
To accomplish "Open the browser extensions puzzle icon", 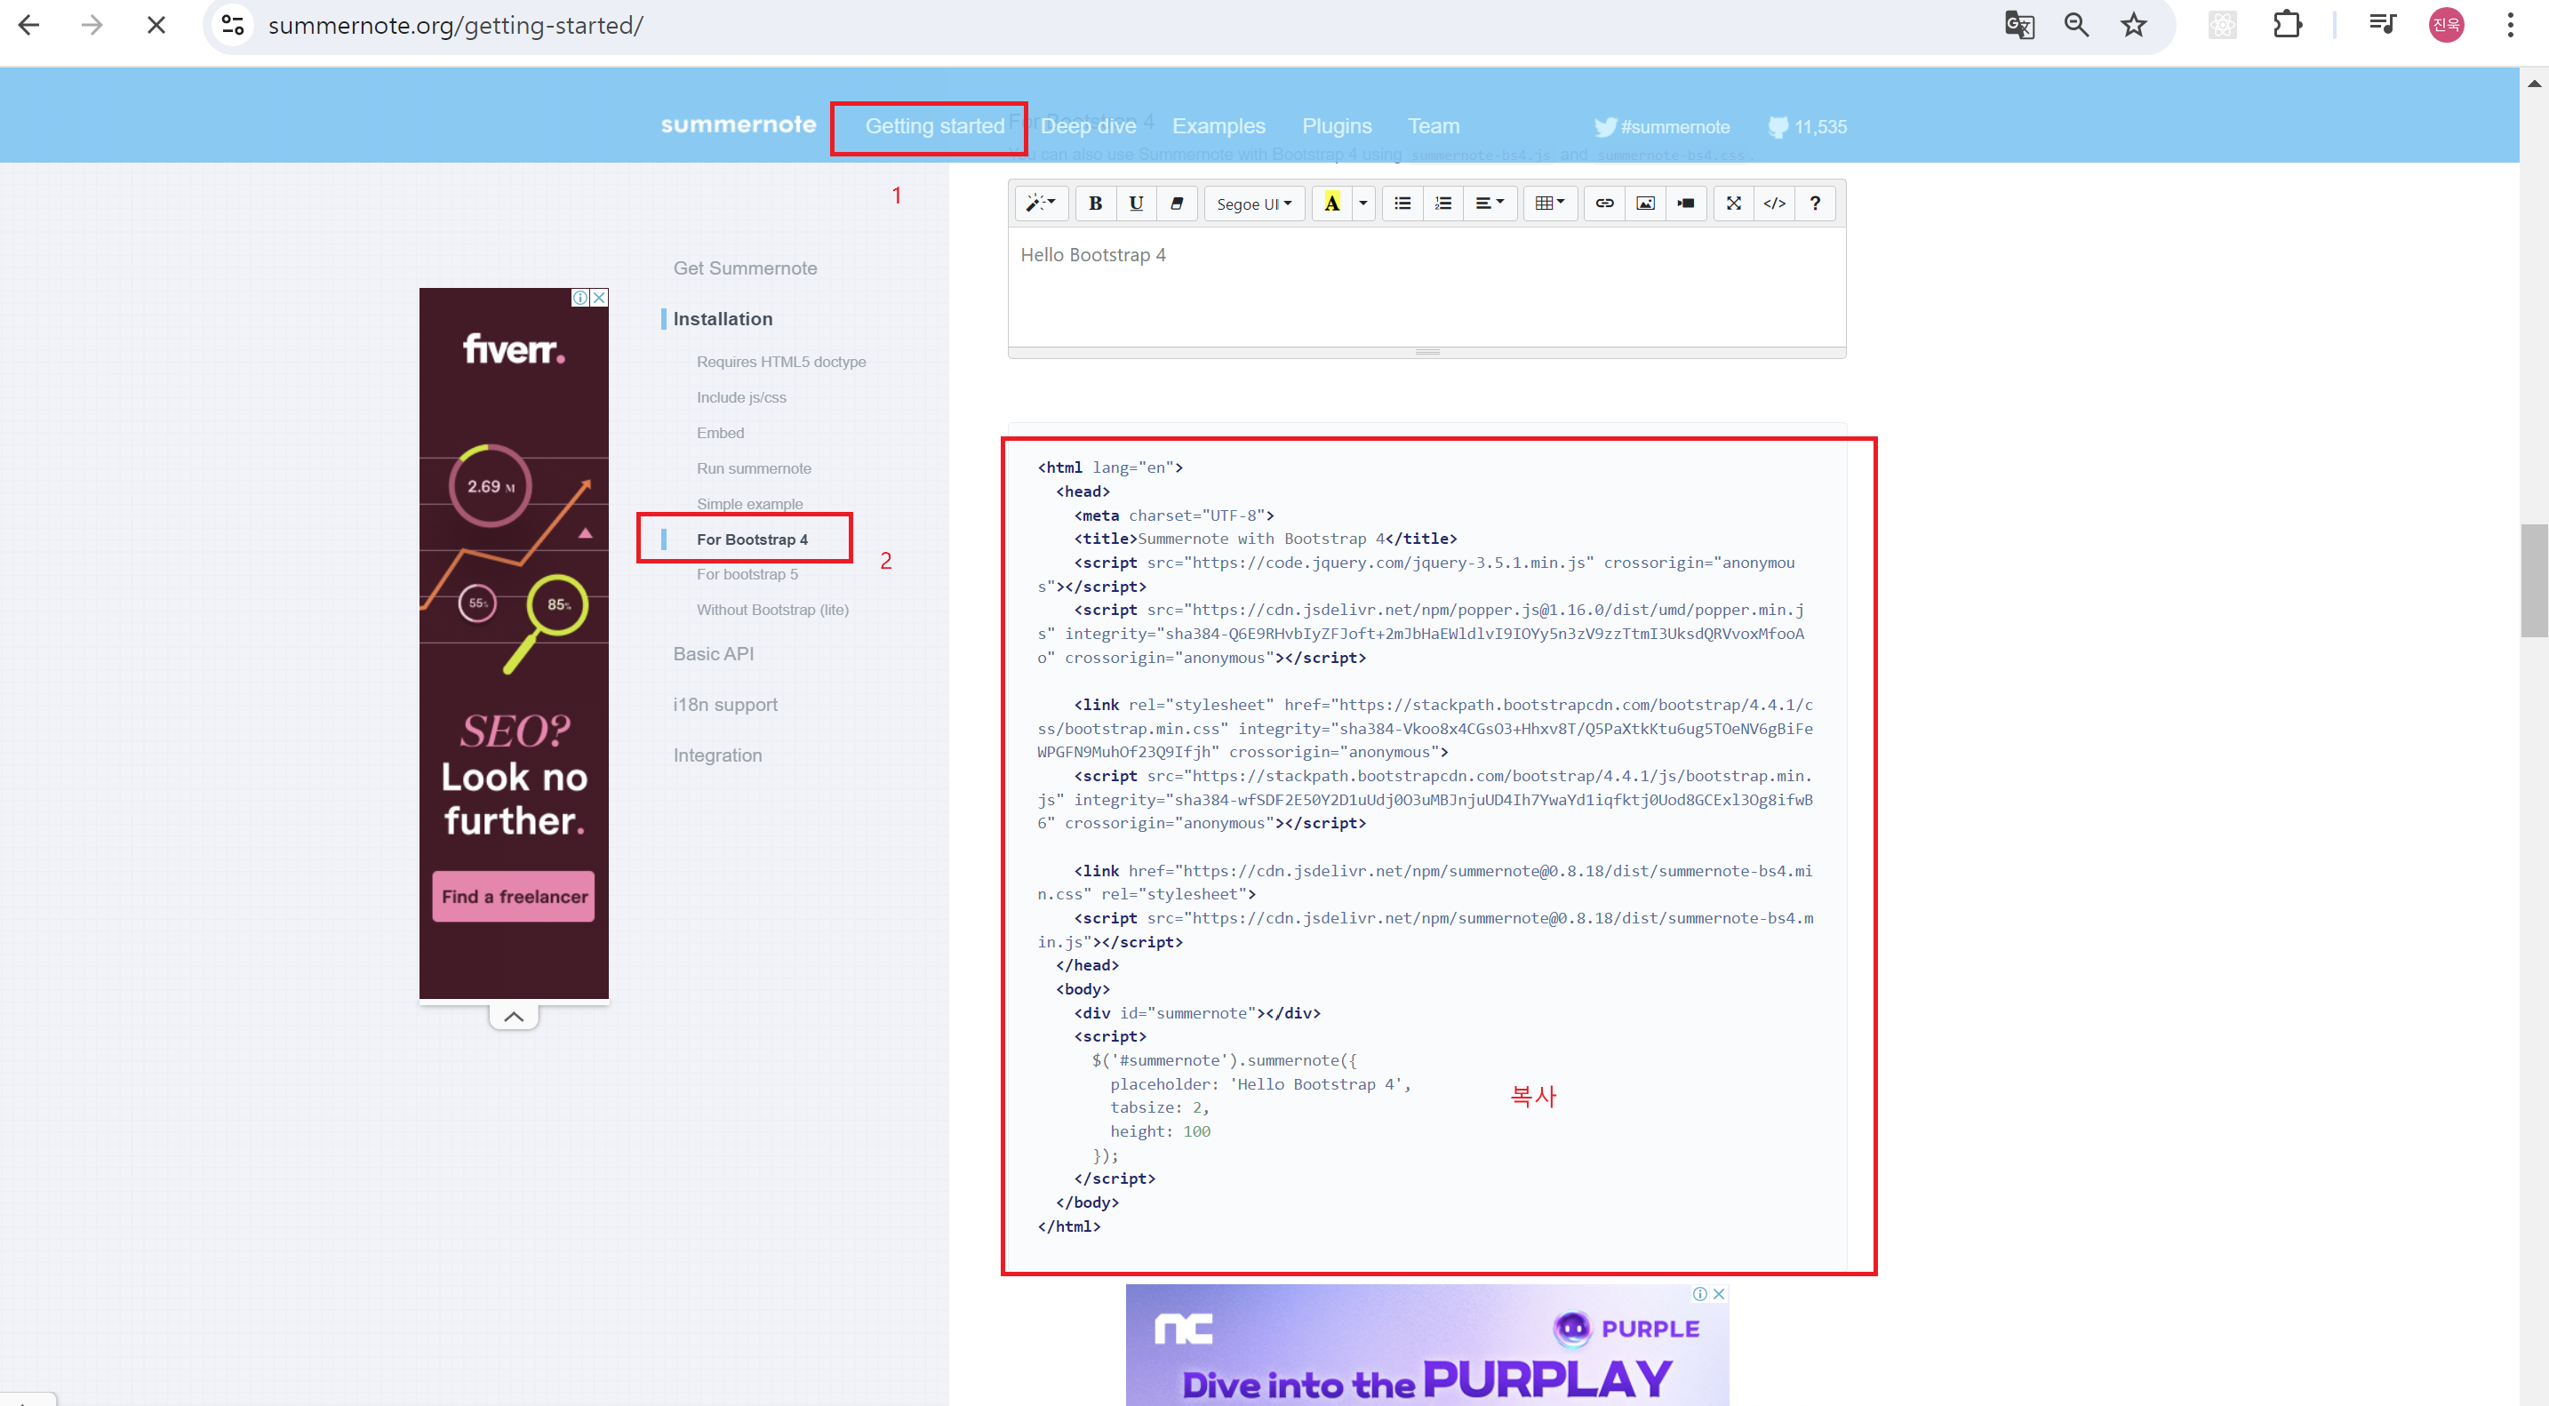I will 2288,25.
